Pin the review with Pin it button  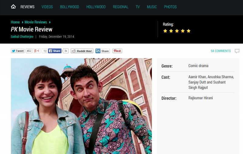coord(117,51)
